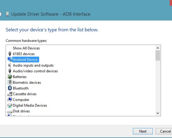Image resolution: width=172 pixels, height=138 pixels.
Task: Select Show All Devices in the list
Action: click(x=26, y=48)
